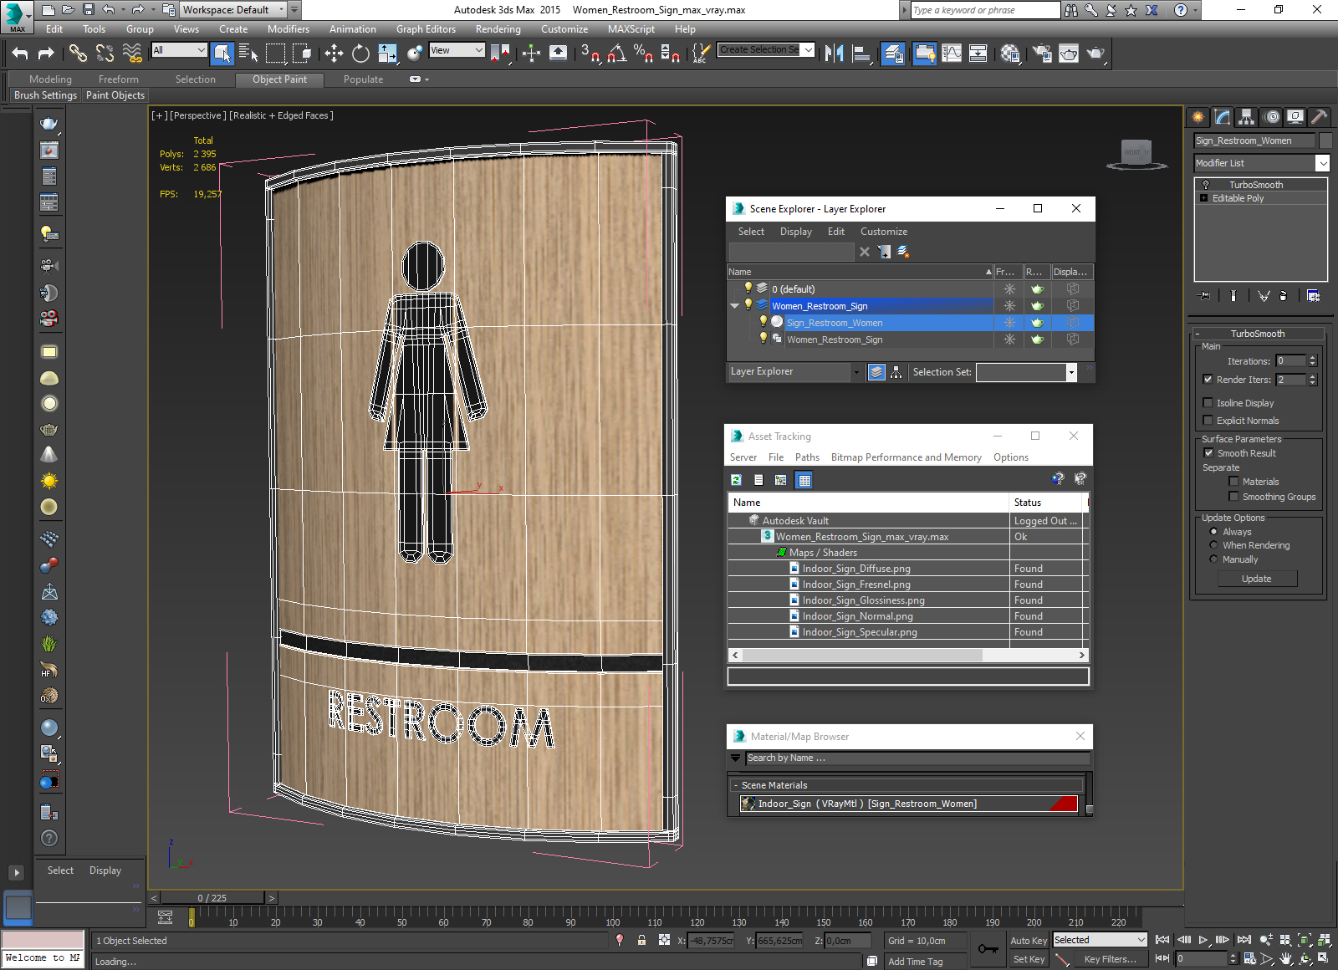The image size is (1338, 970).
Task: Click the Asset Tracking horizontal scrollbar
Action: pos(908,656)
